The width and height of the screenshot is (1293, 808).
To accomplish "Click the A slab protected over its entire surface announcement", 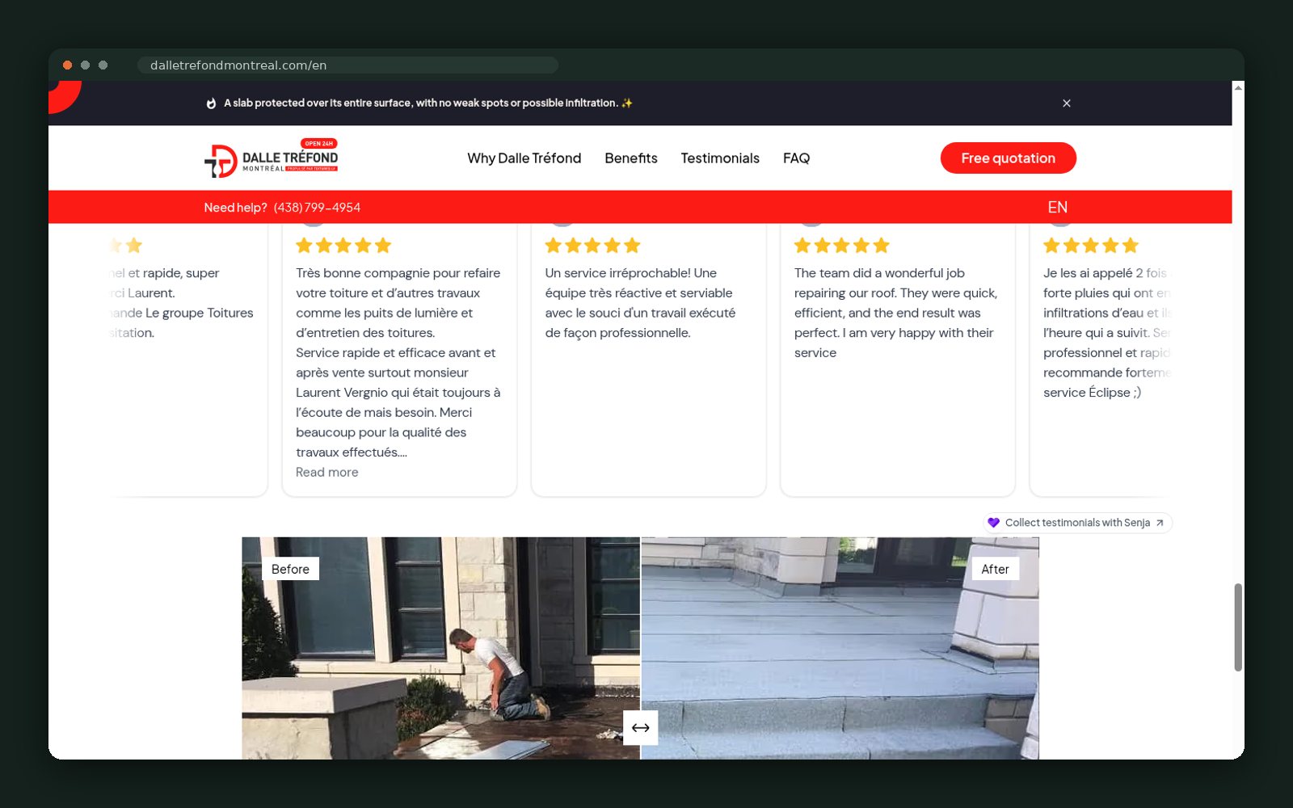I will pyautogui.click(x=428, y=103).
